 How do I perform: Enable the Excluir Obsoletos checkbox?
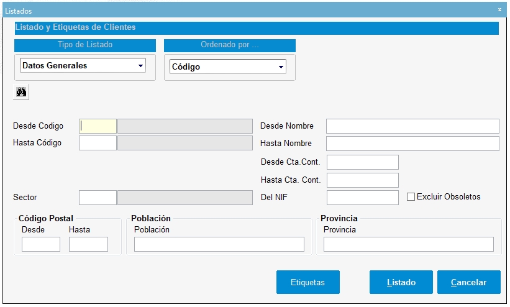[x=411, y=197]
